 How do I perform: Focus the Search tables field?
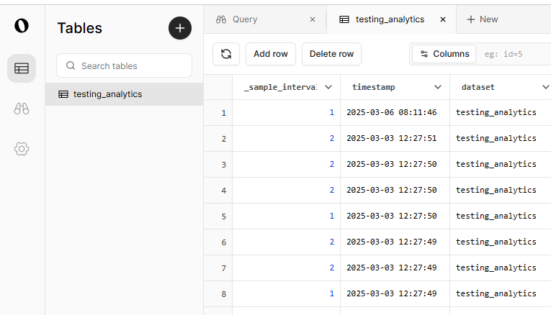coord(130,65)
